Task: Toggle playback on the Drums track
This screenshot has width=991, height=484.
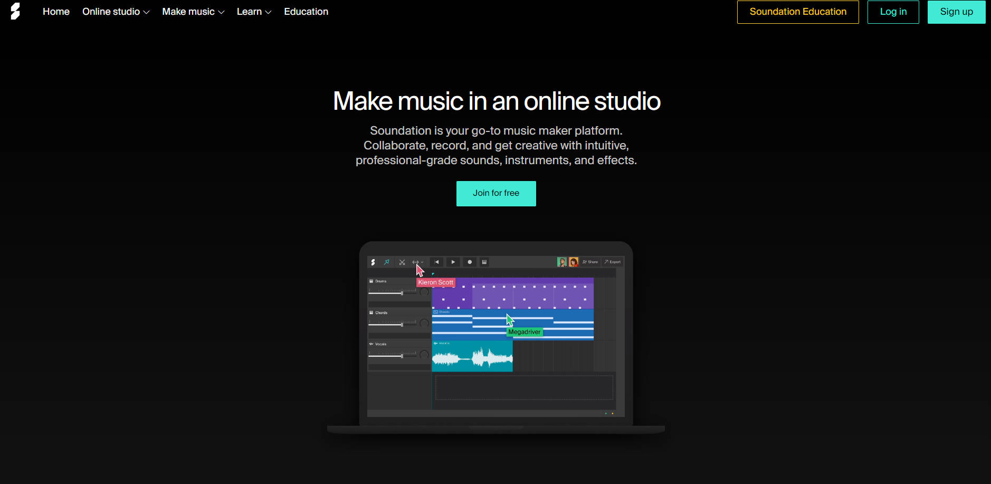Action: (371, 281)
